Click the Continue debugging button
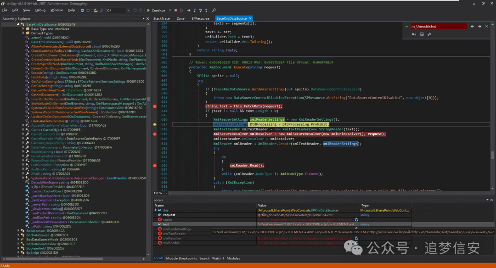The width and height of the screenshot is (496, 268). pos(156,11)
